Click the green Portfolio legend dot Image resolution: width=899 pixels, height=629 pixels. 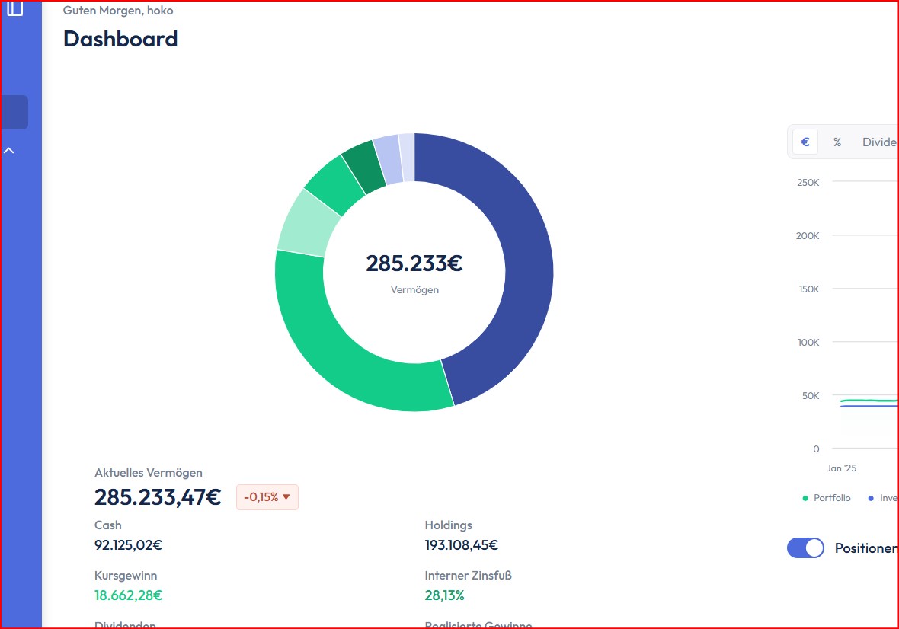tap(805, 498)
